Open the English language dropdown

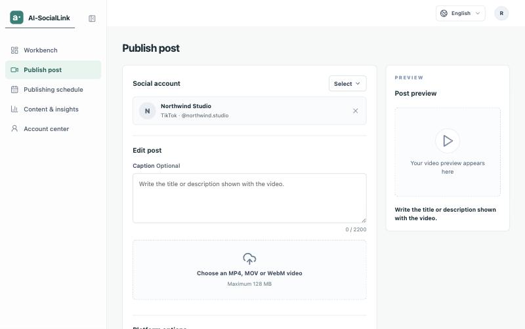pos(460,13)
